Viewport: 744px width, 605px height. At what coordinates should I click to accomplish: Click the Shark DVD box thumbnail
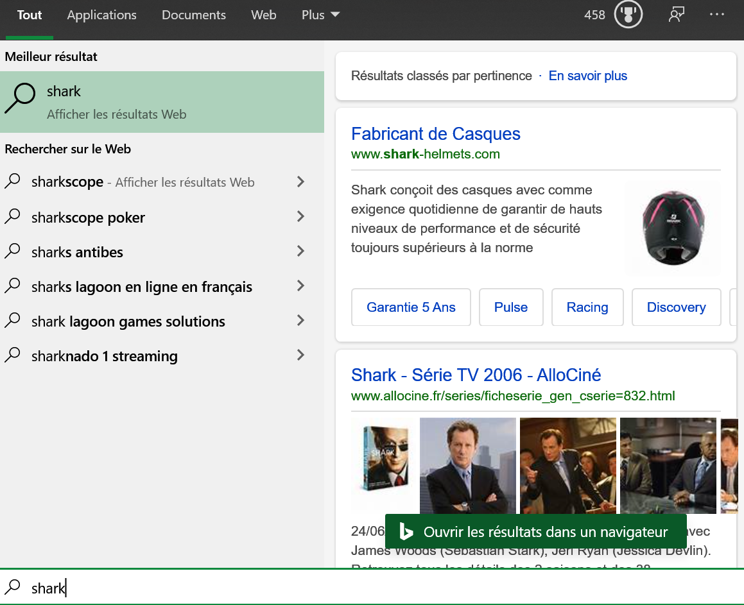[x=385, y=457]
